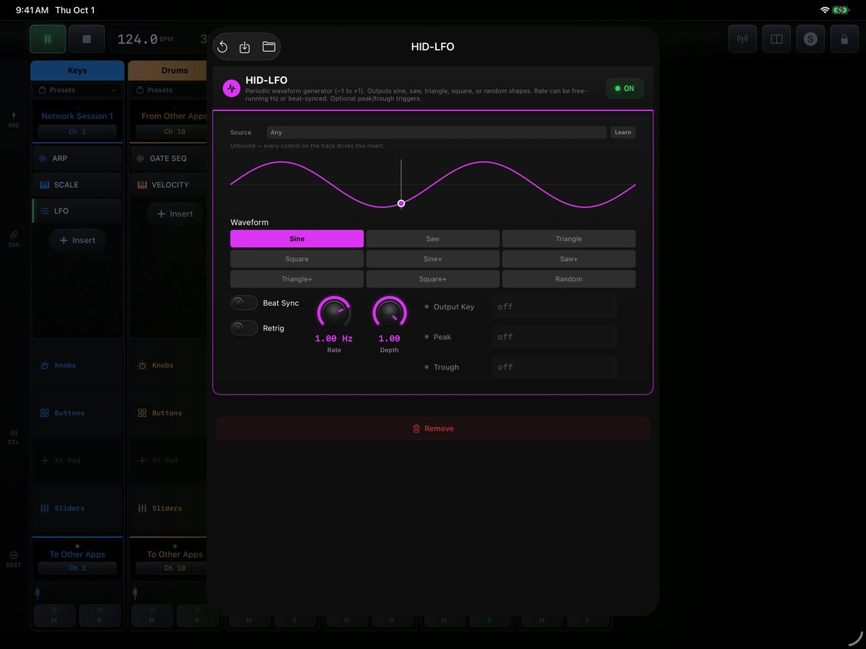The image size is (866, 649).
Task: Mute the Keys track with M button
Action: click(x=54, y=616)
